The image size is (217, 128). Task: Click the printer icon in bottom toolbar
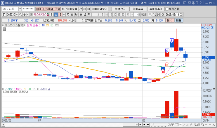tap(195, 125)
